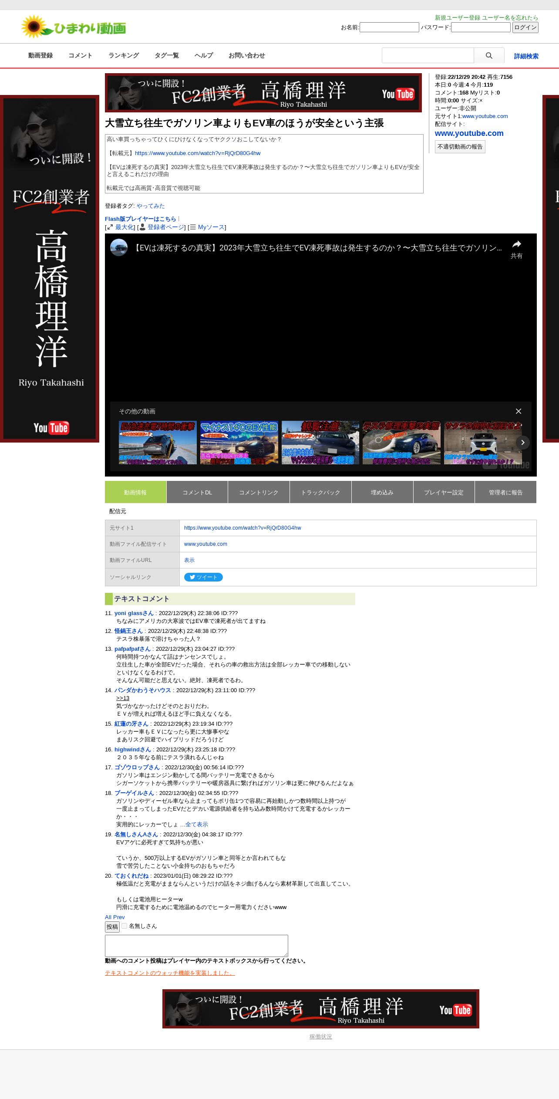The width and height of the screenshot is (559, 1099).
Task: Click the channel avatar in the video player
Action: point(119,247)
